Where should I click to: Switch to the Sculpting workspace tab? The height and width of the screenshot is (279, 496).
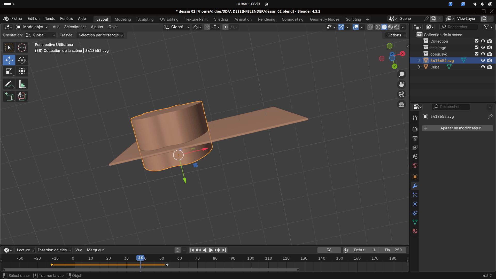[145, 19]
